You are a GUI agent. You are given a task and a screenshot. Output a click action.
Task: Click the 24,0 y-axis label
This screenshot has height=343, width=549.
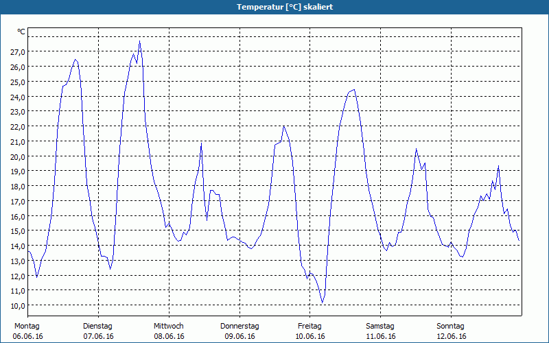click(18, 97)
